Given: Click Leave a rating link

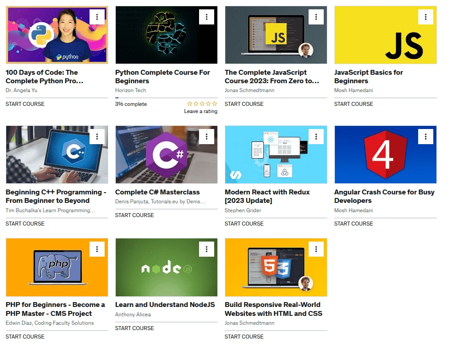Looking at the screenshot, I should tap(201, 111).
